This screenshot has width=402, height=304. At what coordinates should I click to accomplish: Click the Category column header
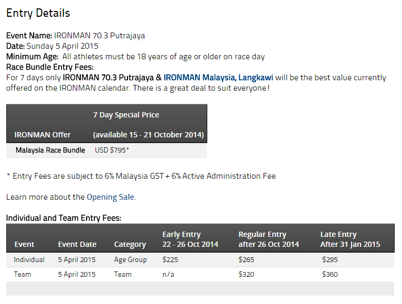[x=130, y=244]
